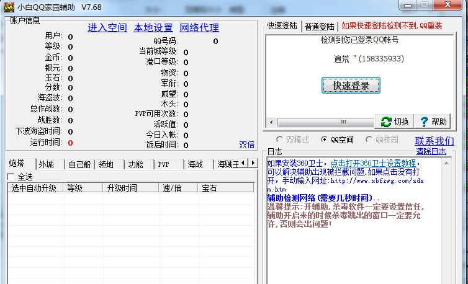The image size is (468, 284).
Task: Click the login panel scrollbar left arrow
Action: click(x=271, y=122)
